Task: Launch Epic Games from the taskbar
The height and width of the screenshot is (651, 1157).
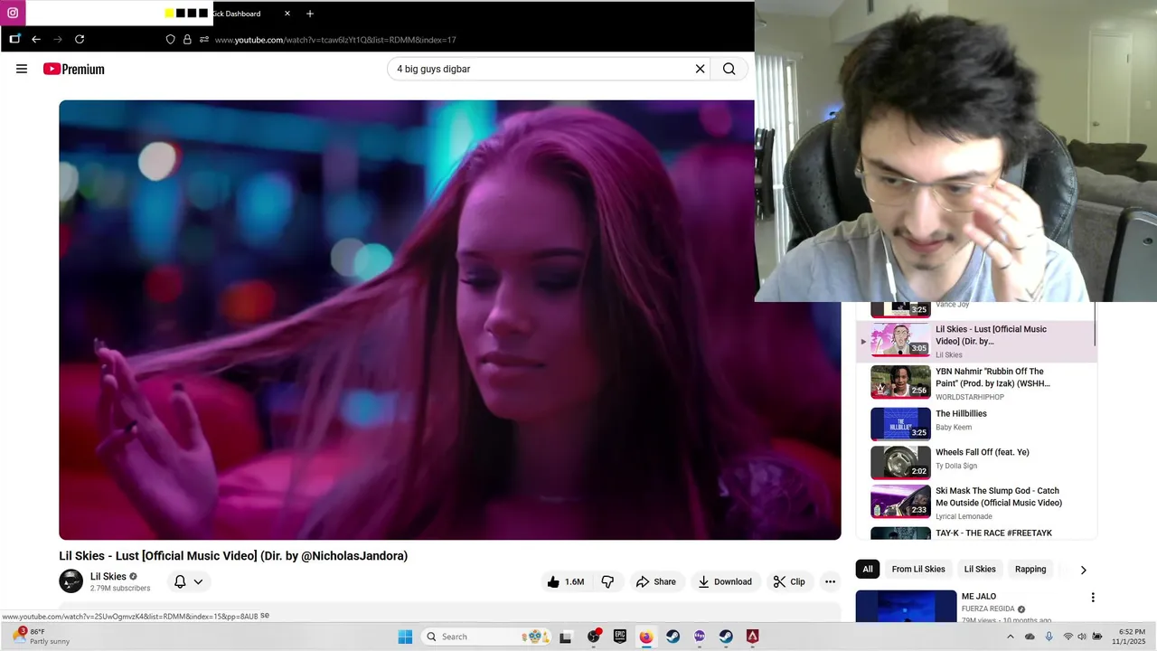Action: click(x=620, y=637)
